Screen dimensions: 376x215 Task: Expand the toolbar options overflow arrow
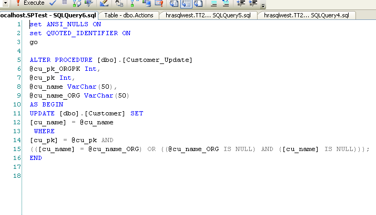point(262,5)
